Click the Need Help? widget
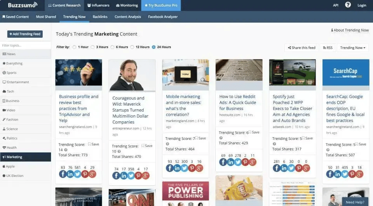373x206 pixels. point(355,202)
